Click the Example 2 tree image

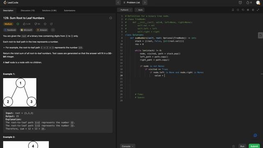pos(26,144)
